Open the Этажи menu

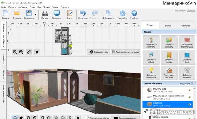[46, 7]
